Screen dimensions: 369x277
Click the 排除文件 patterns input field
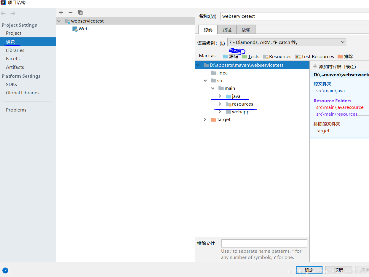264,243
